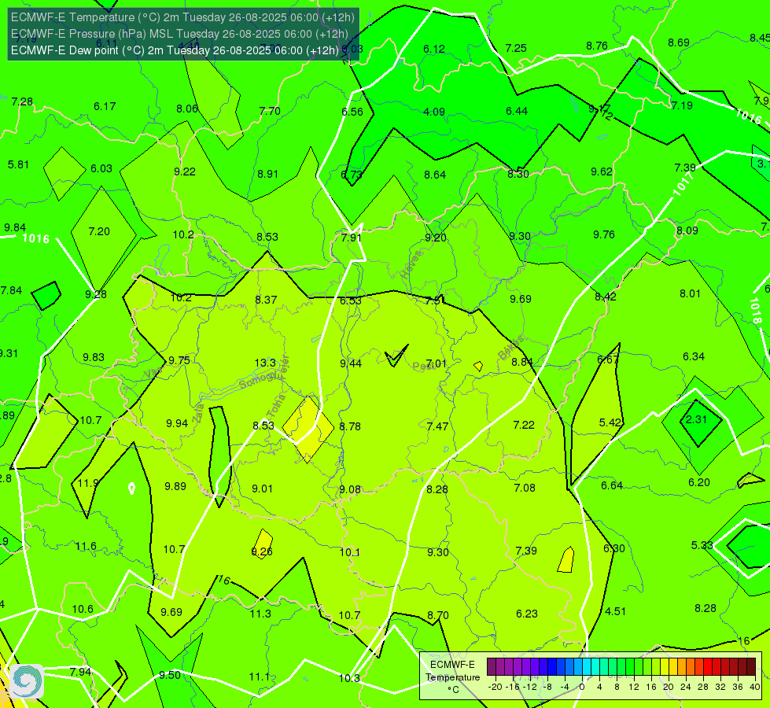770x708 pixels.
Task: Click the 6.34 dew point value
Action: pos(694,356)
